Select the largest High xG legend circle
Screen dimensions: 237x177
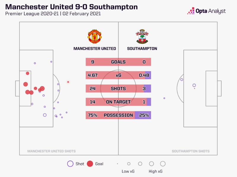click(163, 164)
